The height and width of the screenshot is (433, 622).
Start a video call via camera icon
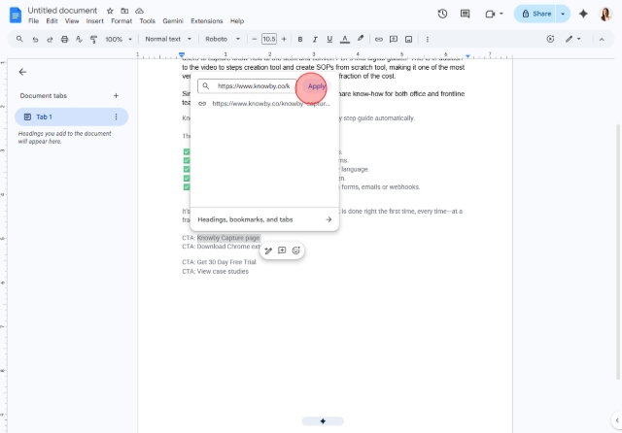click(490, 14)
